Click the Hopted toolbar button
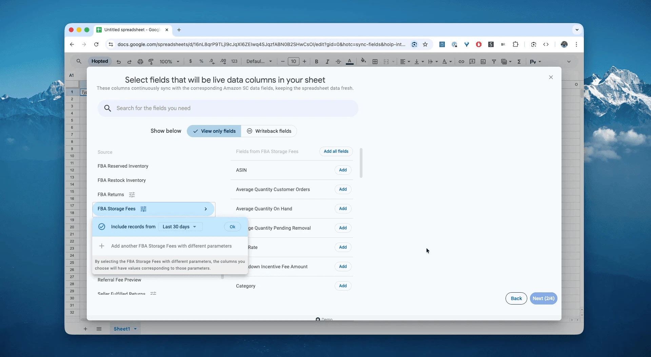Viewport: 651px width, 357px height. (x=100, y=61)
